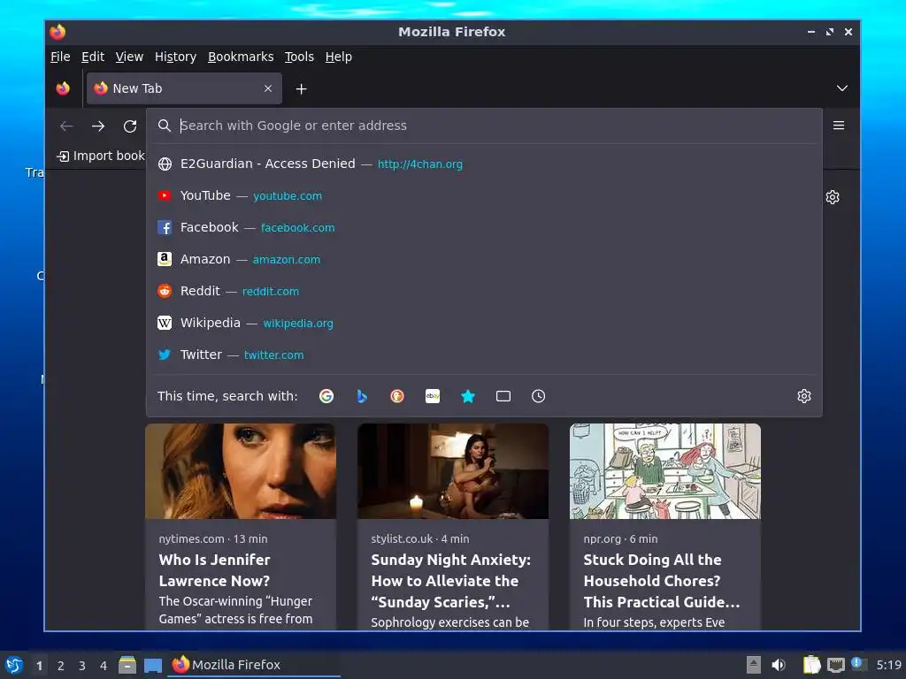
Task: Click the forward navigation arrow
Action: pos(98,126)
